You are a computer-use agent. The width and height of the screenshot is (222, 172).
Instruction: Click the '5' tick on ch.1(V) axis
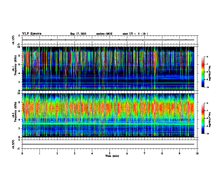[x=19, y=36]
